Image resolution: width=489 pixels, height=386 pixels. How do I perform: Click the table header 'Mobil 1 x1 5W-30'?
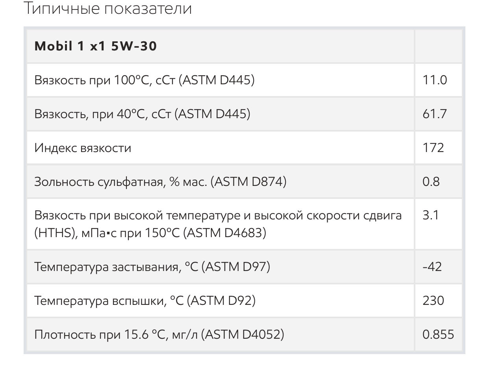[96, 46]
